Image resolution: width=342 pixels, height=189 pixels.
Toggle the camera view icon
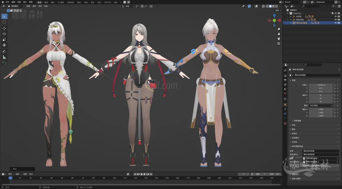point(279,39)
